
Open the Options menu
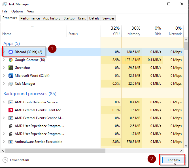17,11
